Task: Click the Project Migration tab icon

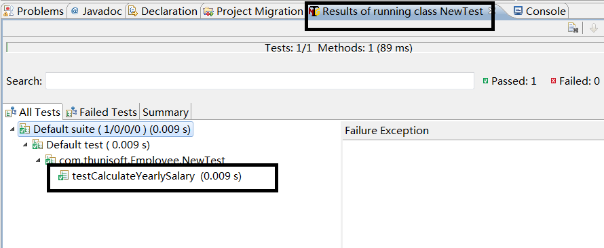Action: pos(209,12)
